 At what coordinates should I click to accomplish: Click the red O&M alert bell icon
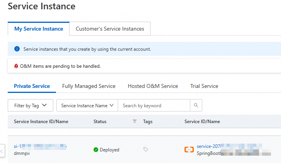(16, 66)
